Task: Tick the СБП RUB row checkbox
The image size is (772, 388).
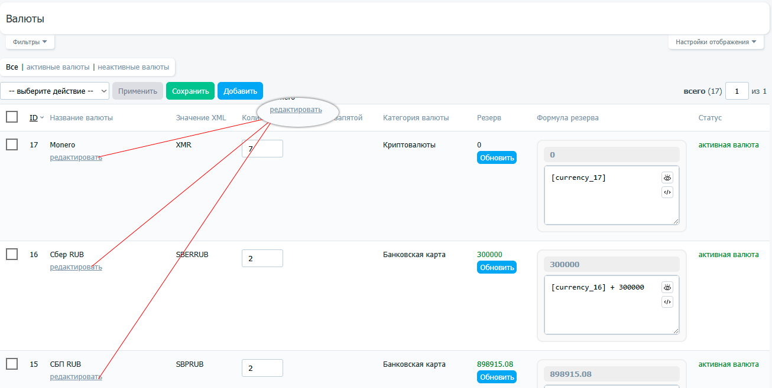Action: [12, 364]
